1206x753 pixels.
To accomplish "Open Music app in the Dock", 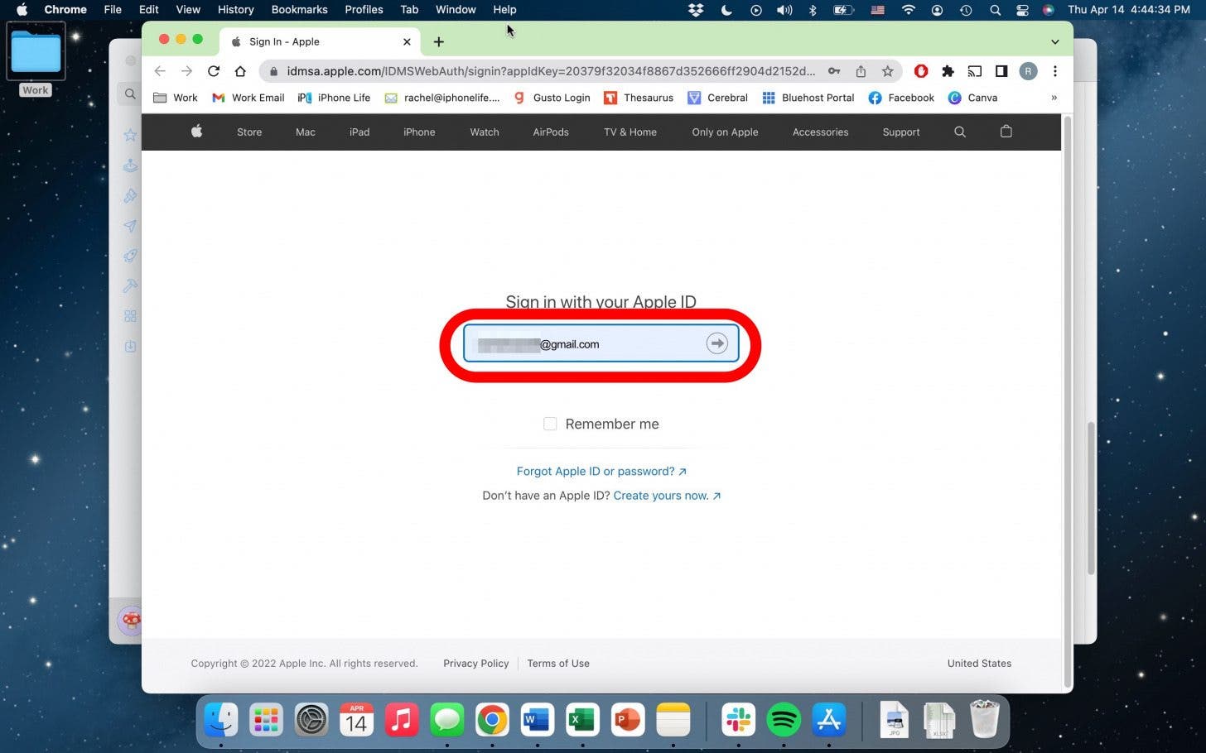I will coord(402,720).
